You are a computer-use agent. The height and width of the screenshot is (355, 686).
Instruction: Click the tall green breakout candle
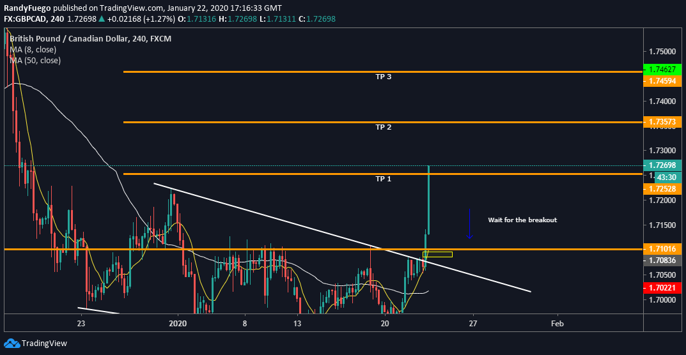coord(429,200)
